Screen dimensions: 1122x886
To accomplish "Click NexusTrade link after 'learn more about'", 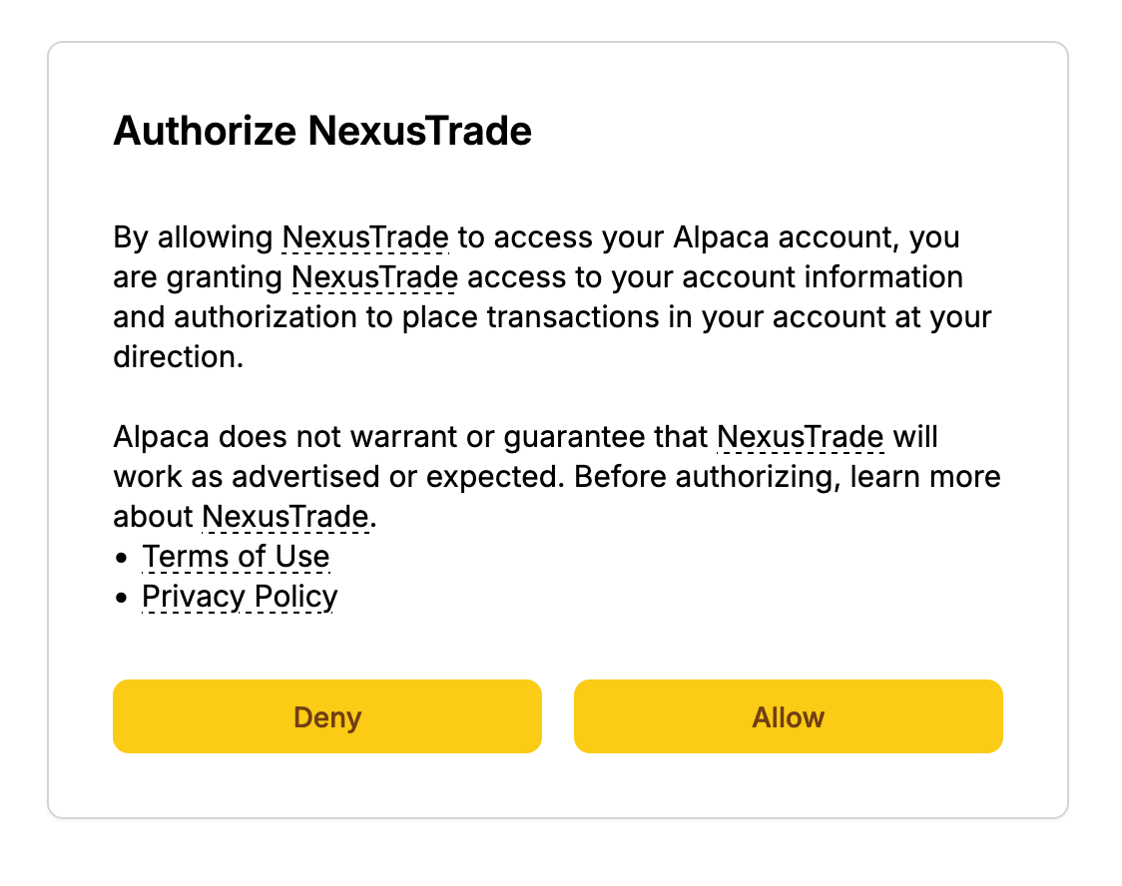I will (284, 517).
